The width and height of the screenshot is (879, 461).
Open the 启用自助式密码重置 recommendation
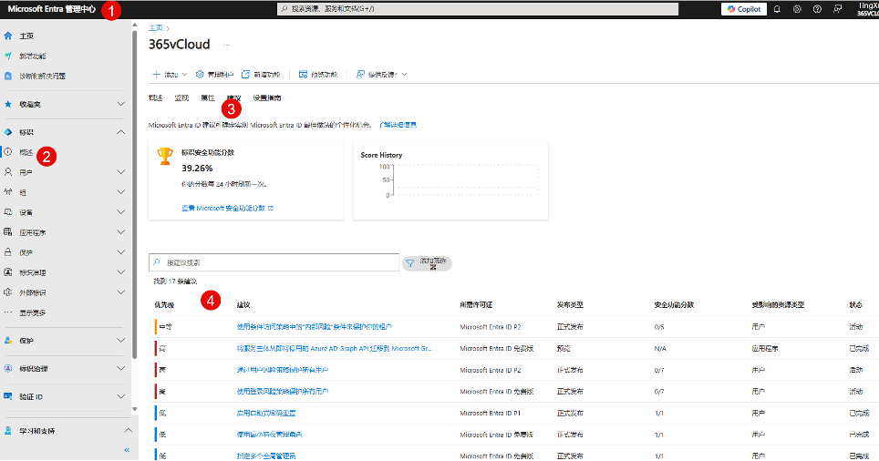265,414
